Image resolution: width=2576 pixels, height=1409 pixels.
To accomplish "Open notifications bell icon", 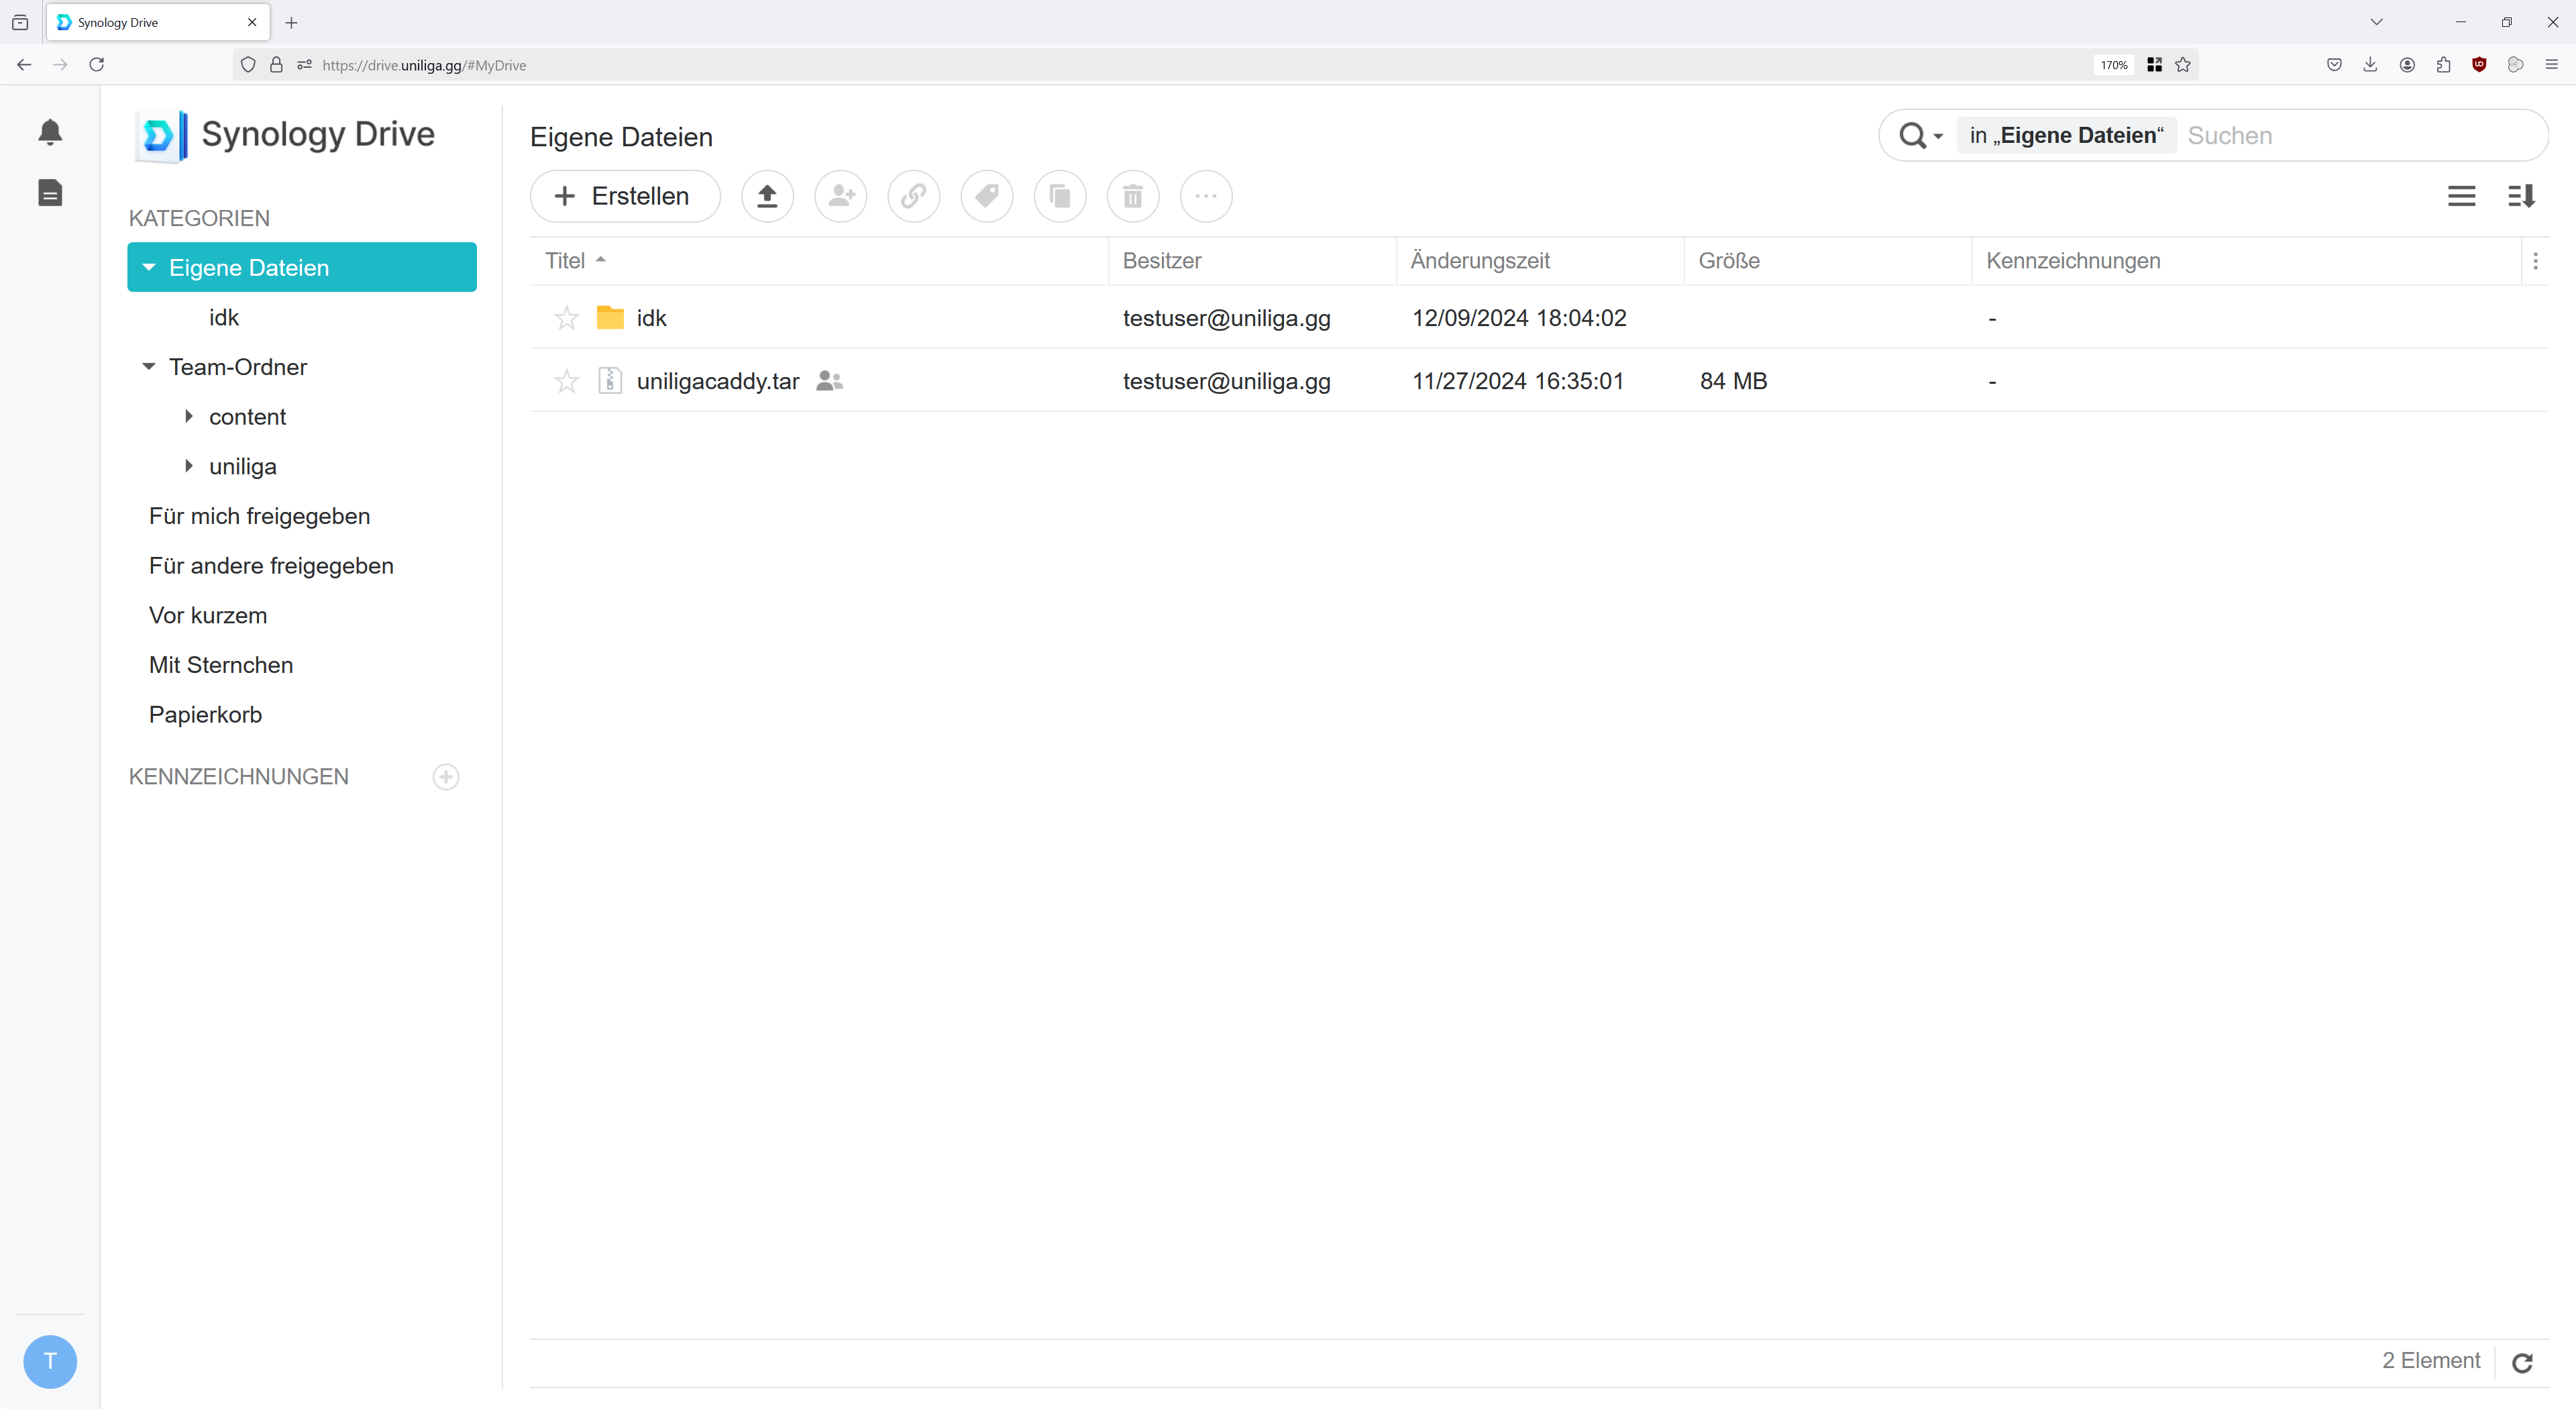I will (50, 132).
